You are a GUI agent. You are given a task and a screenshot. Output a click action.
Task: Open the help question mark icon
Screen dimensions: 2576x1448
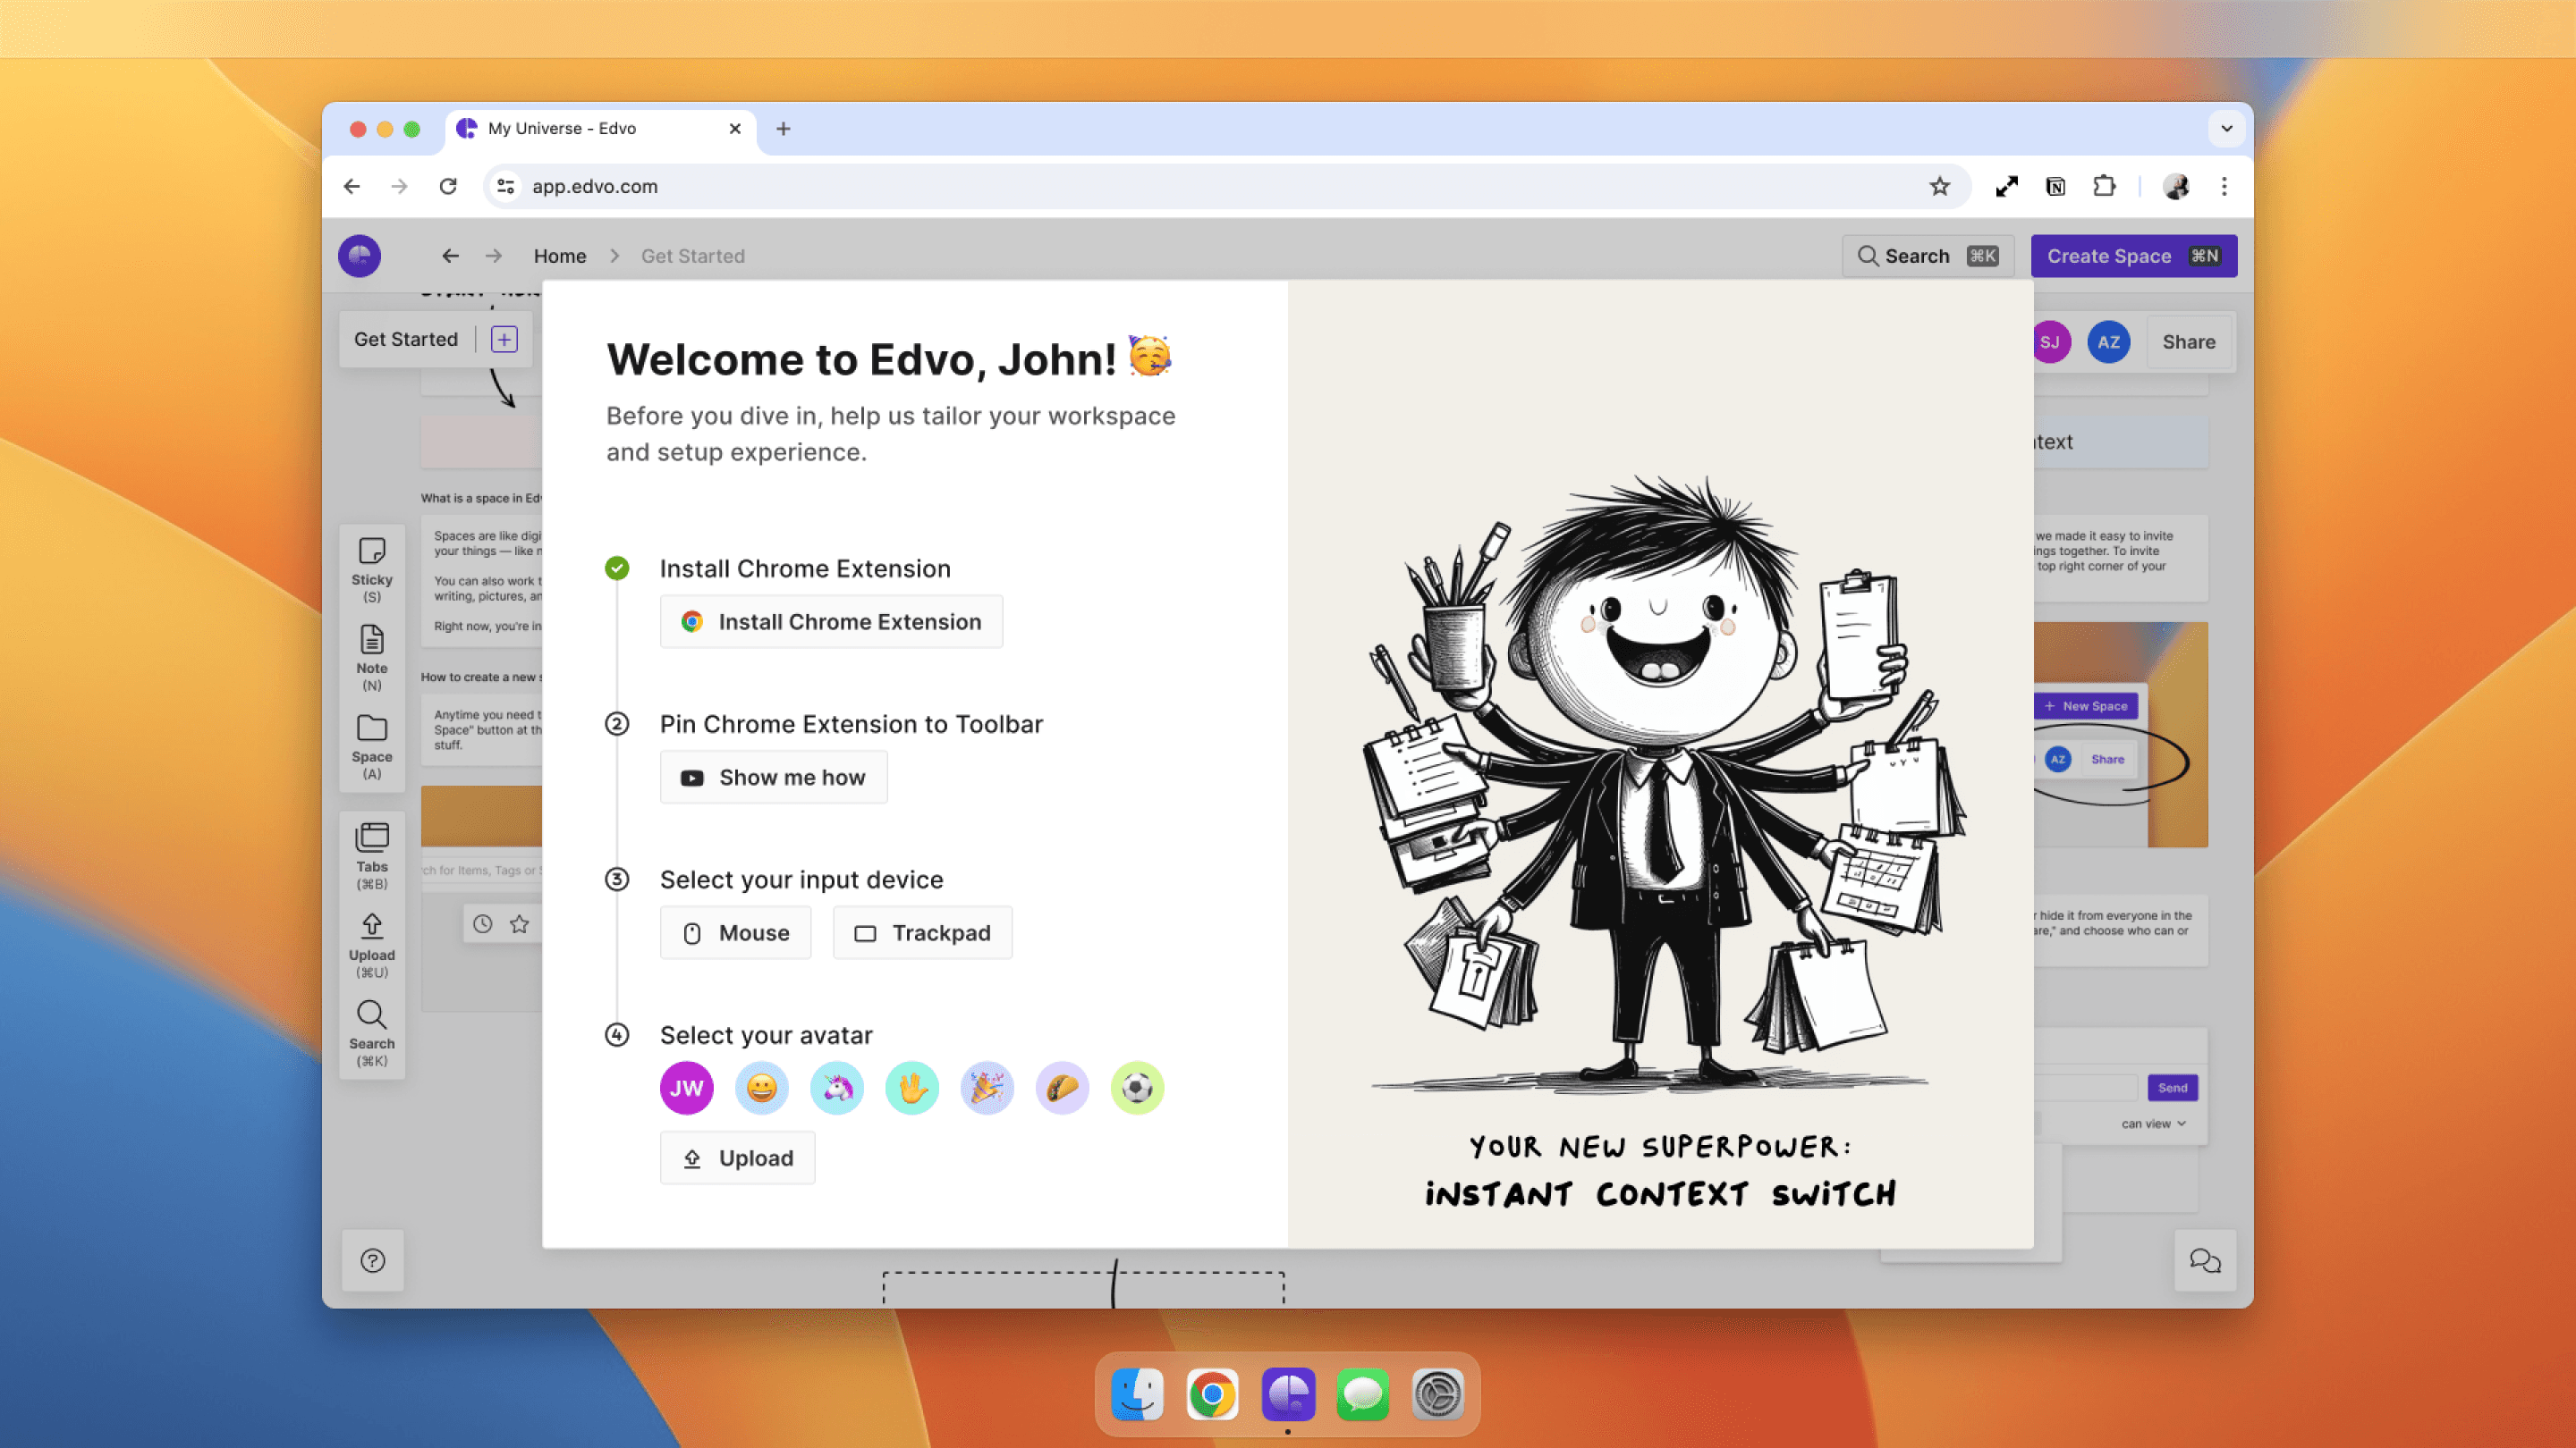click(x=372, y=1260)
